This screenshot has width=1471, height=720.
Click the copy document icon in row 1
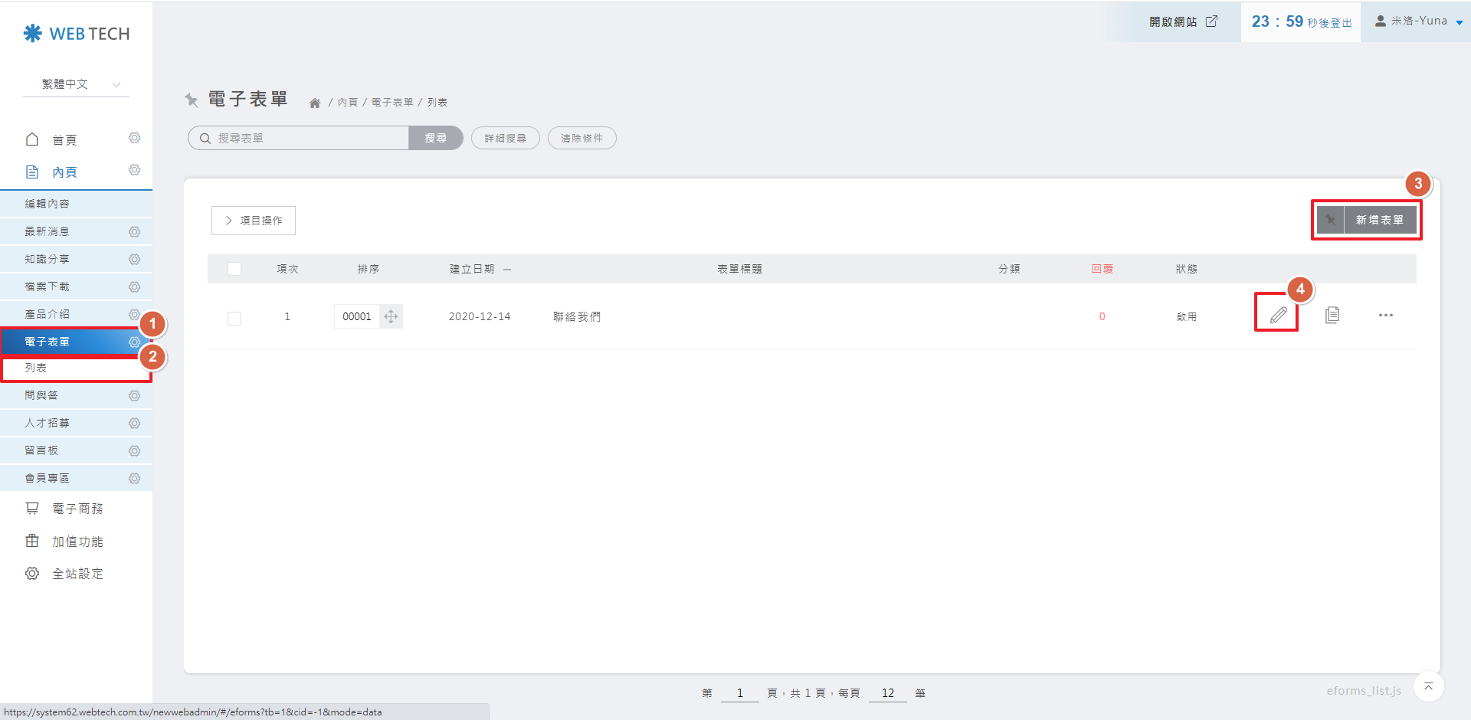coord(1332,315)
